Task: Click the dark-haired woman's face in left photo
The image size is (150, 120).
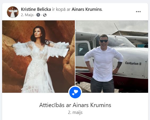Action: click(x=37, y=33)
